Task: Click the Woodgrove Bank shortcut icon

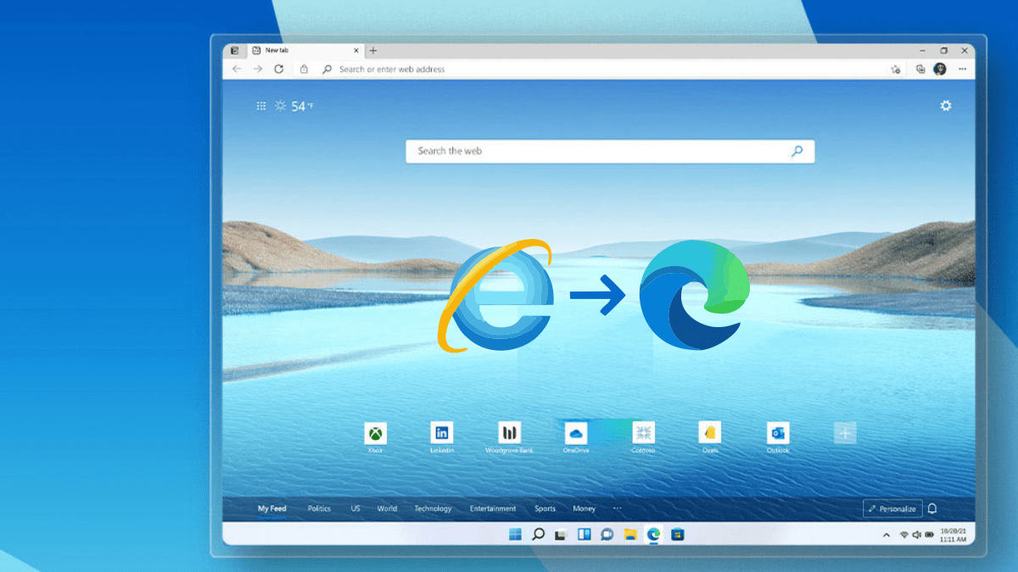Action: (x=509, y=433)
